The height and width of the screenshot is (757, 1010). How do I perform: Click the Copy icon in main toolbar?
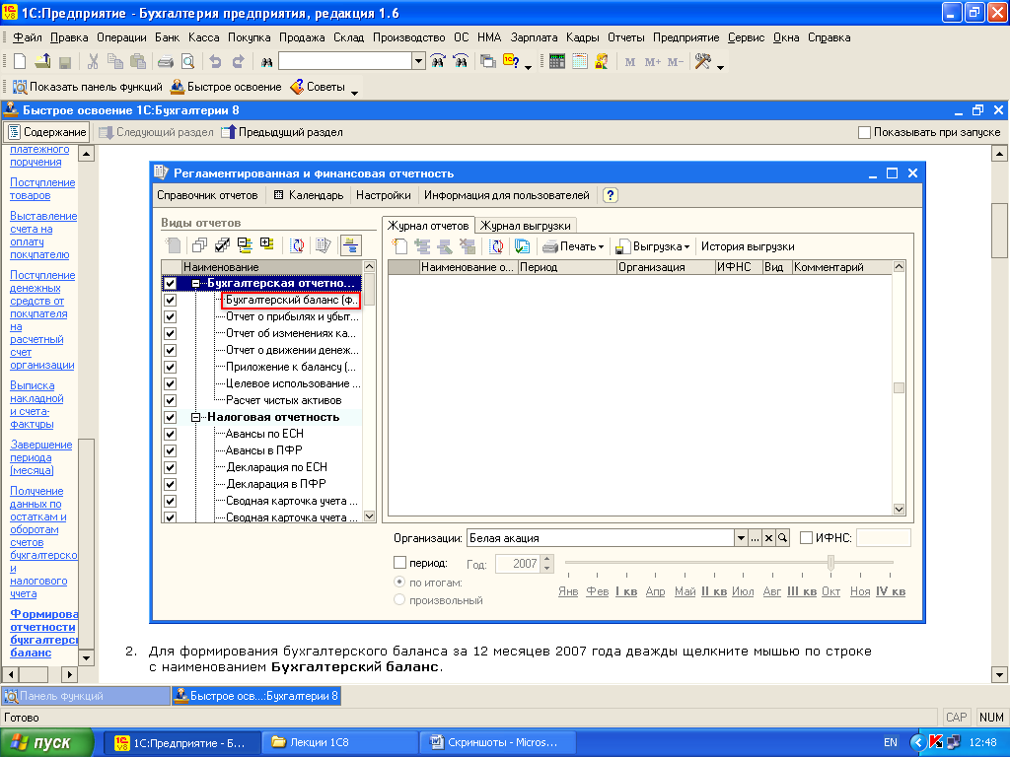coord(115,62)
